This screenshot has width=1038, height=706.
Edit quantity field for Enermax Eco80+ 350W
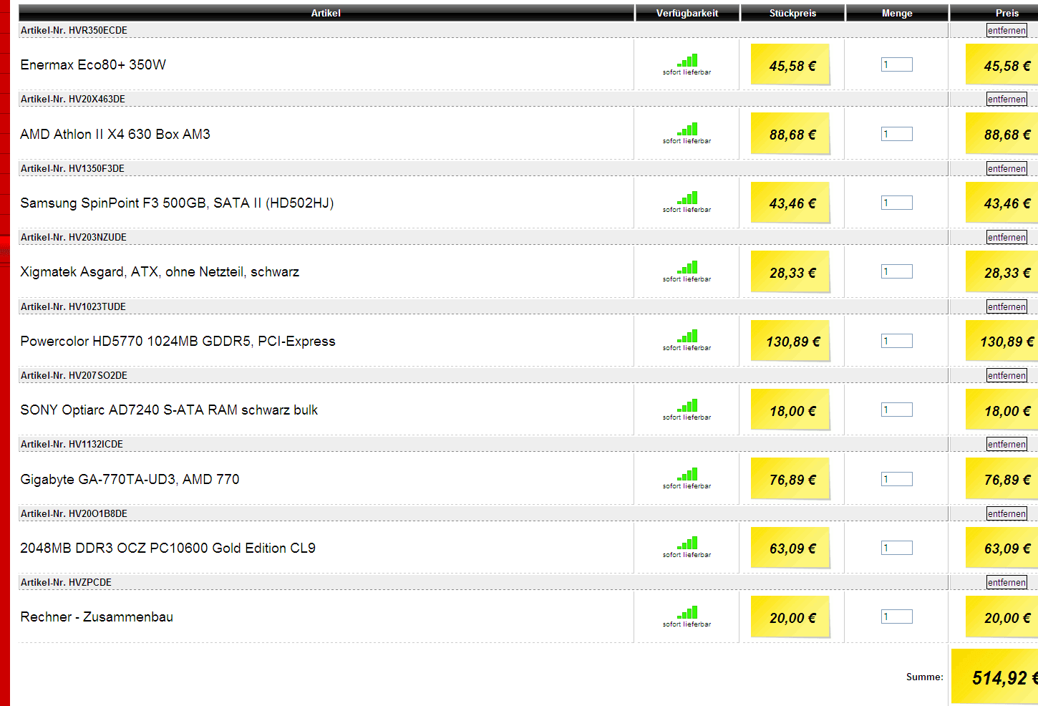coord(896,64)
